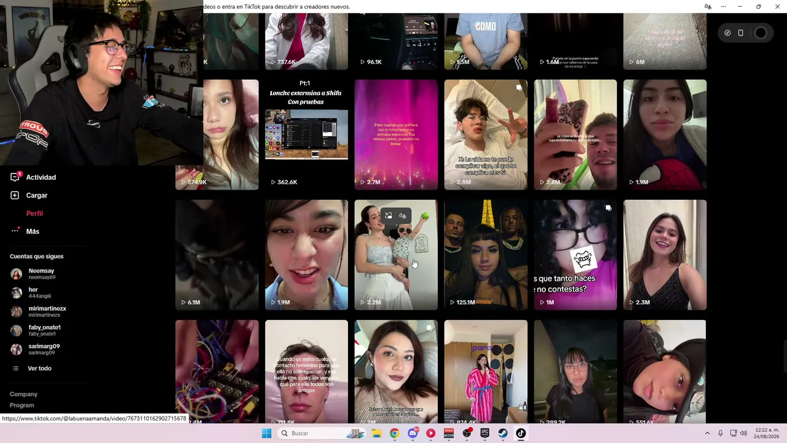Open the video with 737.6K views
The height and width of the screenshot is (443, 787).
306,41
